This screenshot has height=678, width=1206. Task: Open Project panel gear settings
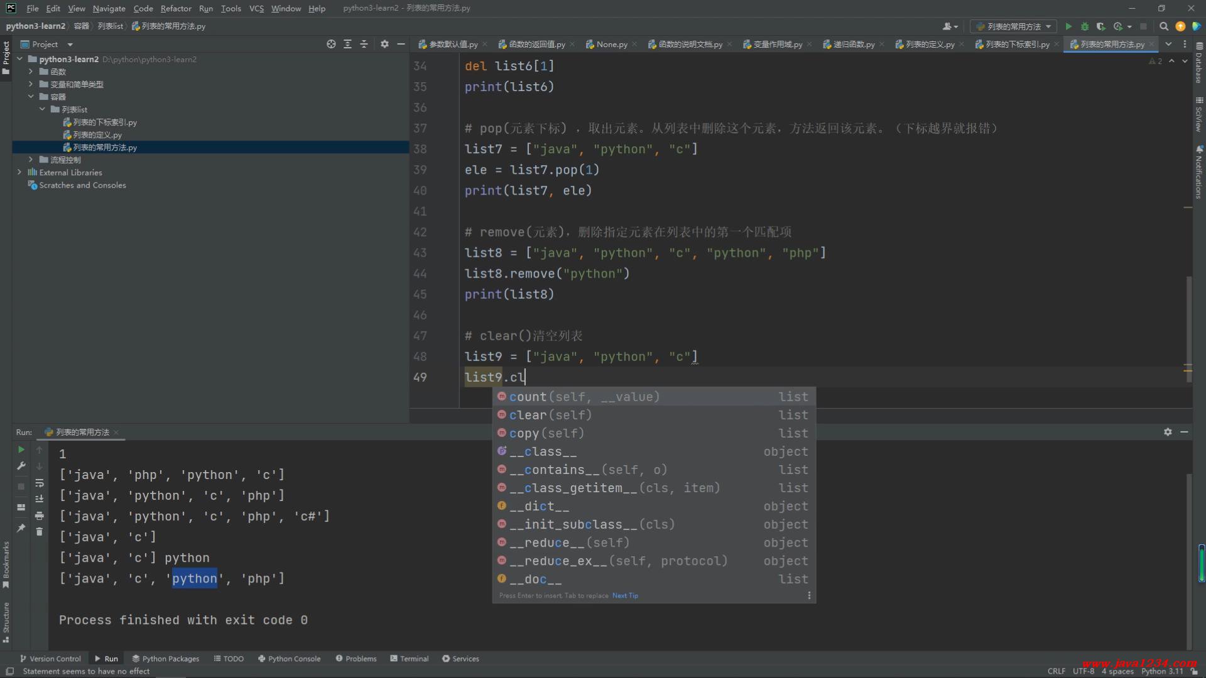384,44
